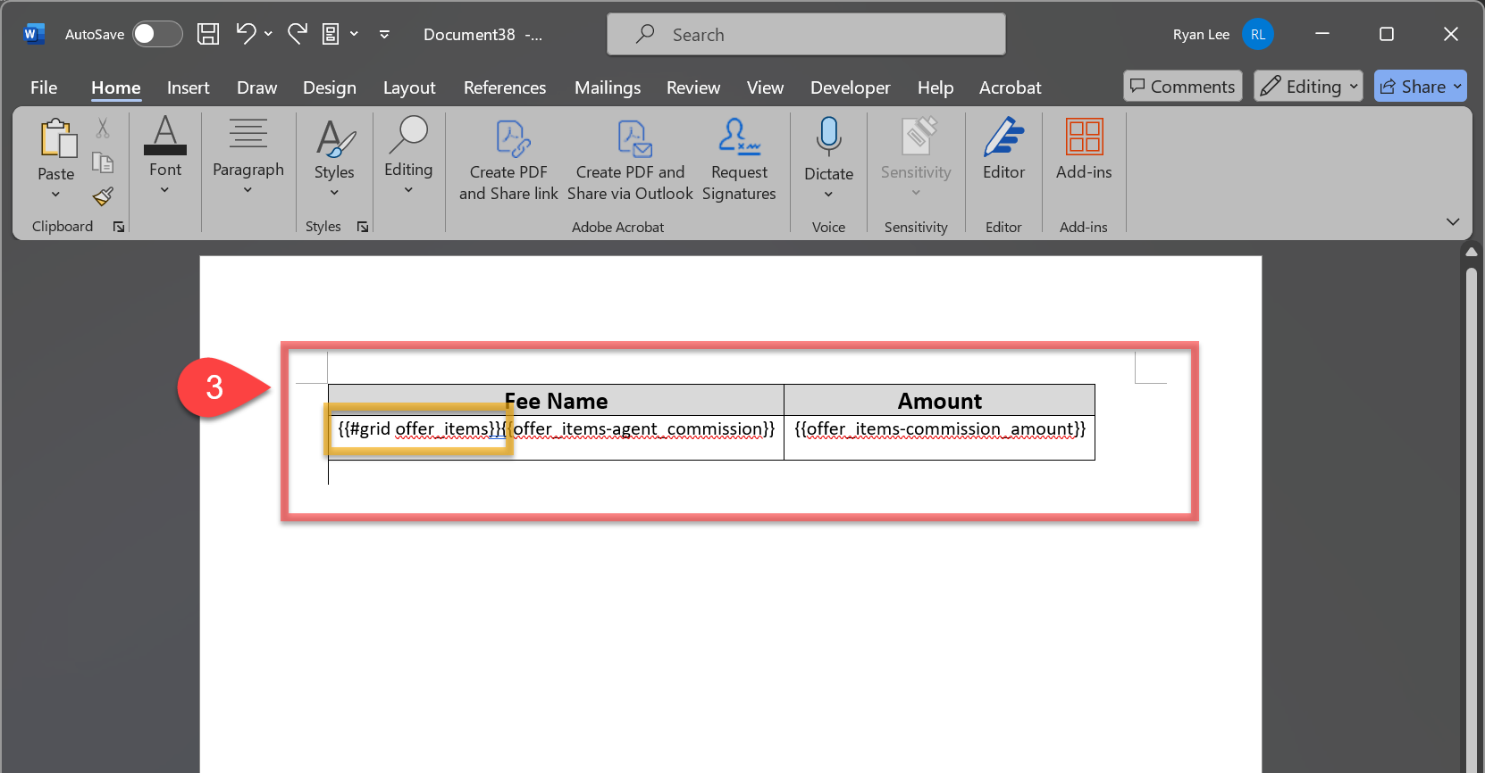The width and height of the screenshot is (1485, 773).
Task: Click the Undo arrow icon
Action: [x=246, y=34]
